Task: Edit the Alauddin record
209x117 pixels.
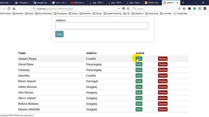Action: click(139, 76)
